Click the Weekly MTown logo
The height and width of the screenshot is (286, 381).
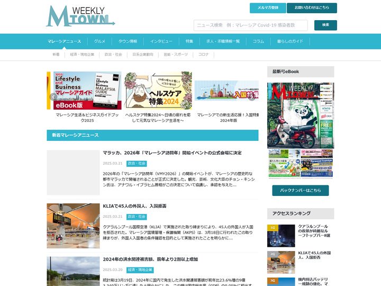(x=80, y=16)
